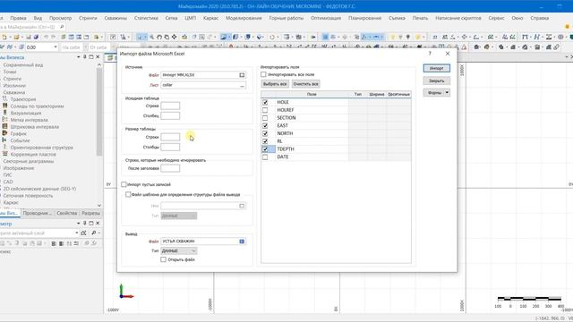Open the Горные работы menu
The height and width of the screenshot is (322, 573).
[286, 18]
